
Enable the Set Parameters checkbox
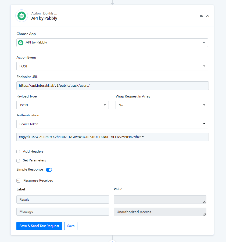pos(18,161)
